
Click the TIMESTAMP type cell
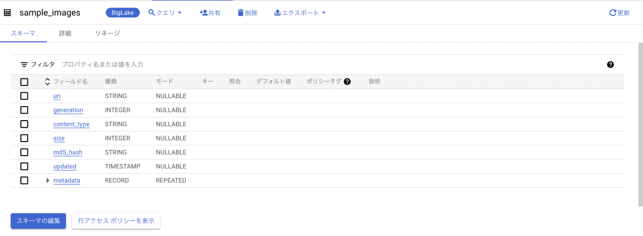click(x=123, y=166)
